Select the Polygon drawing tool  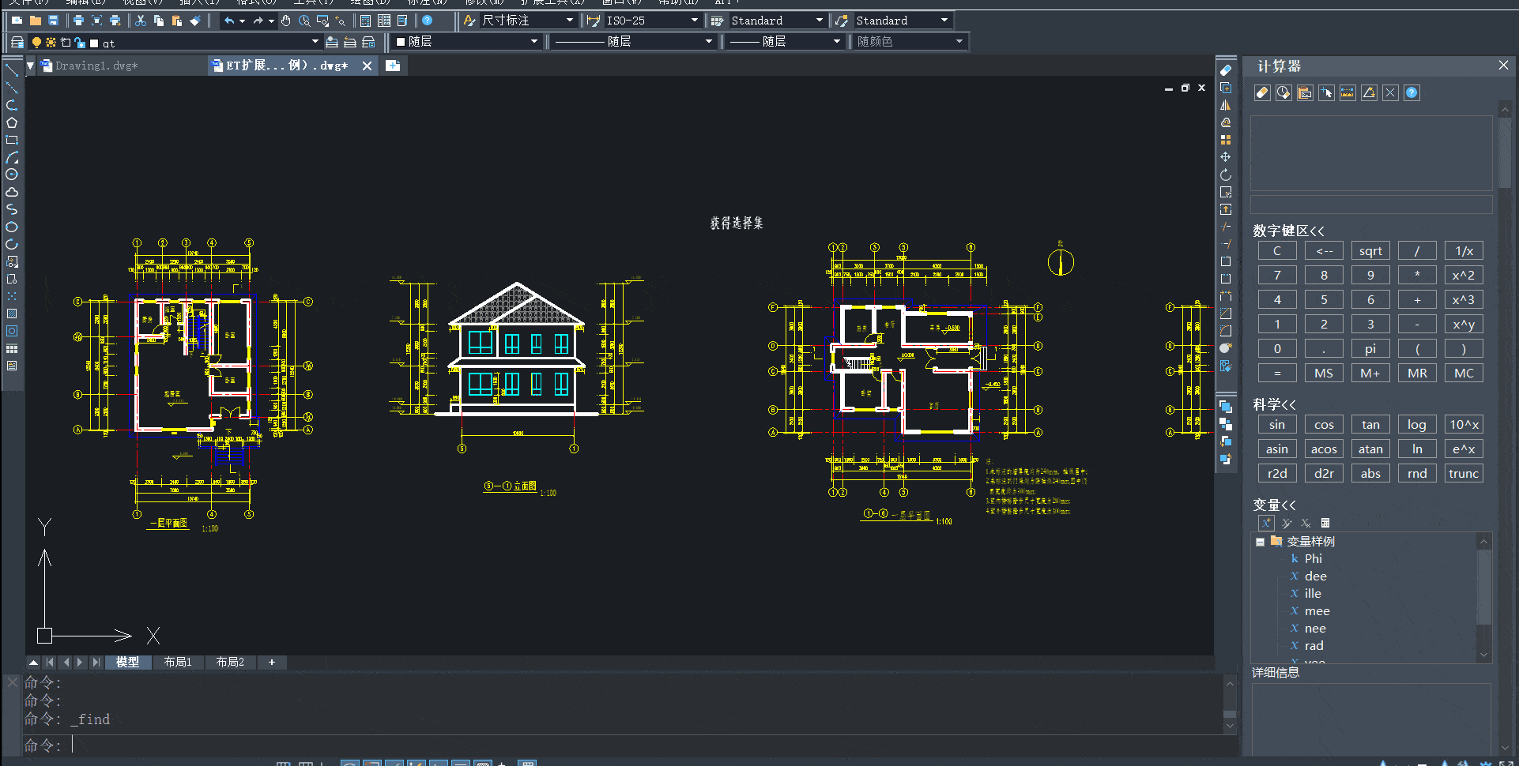tap(12, 122)
